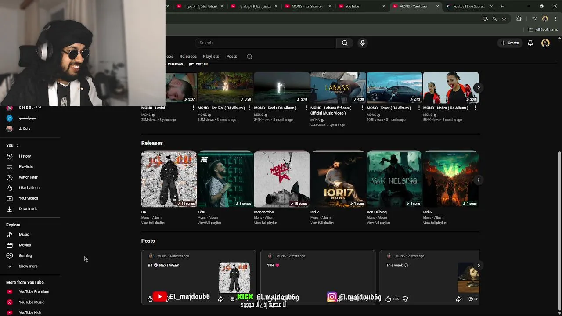The width and height of the screenshot is (562, 316).
Task: View full playlist for Têtu album
Action: click(x=209, y=223)
